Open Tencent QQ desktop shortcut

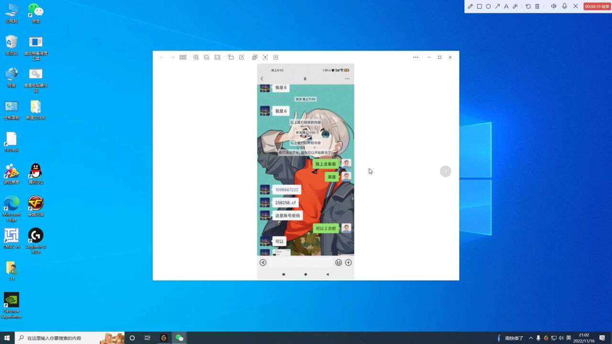point(36,173)
